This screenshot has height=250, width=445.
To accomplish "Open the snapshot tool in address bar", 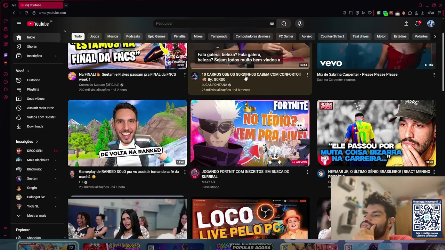I will [351, 13].
